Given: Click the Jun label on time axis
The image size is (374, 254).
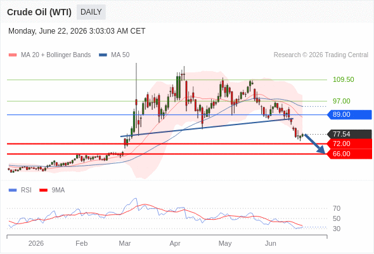Looking at the screenshot, I should (271, 243).
